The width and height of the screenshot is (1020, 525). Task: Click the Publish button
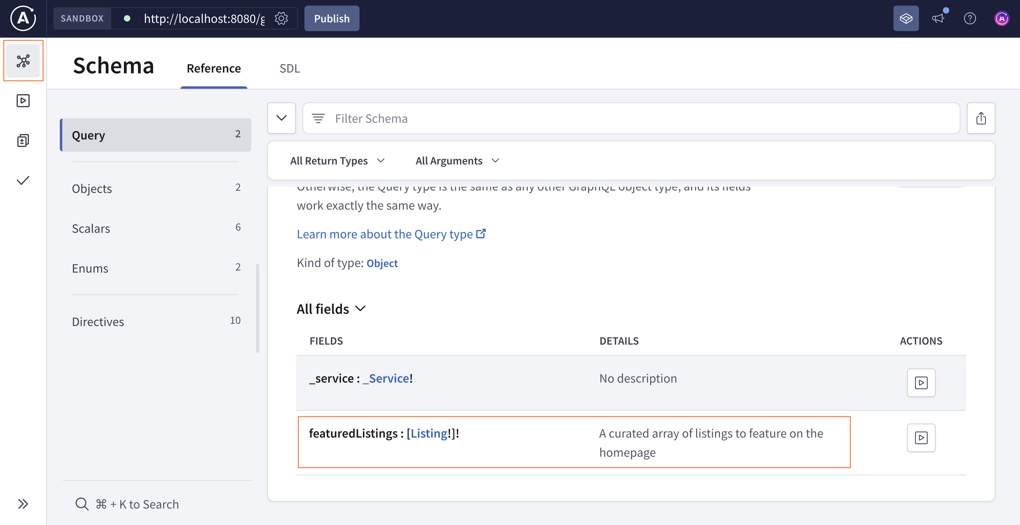[332, 18]
